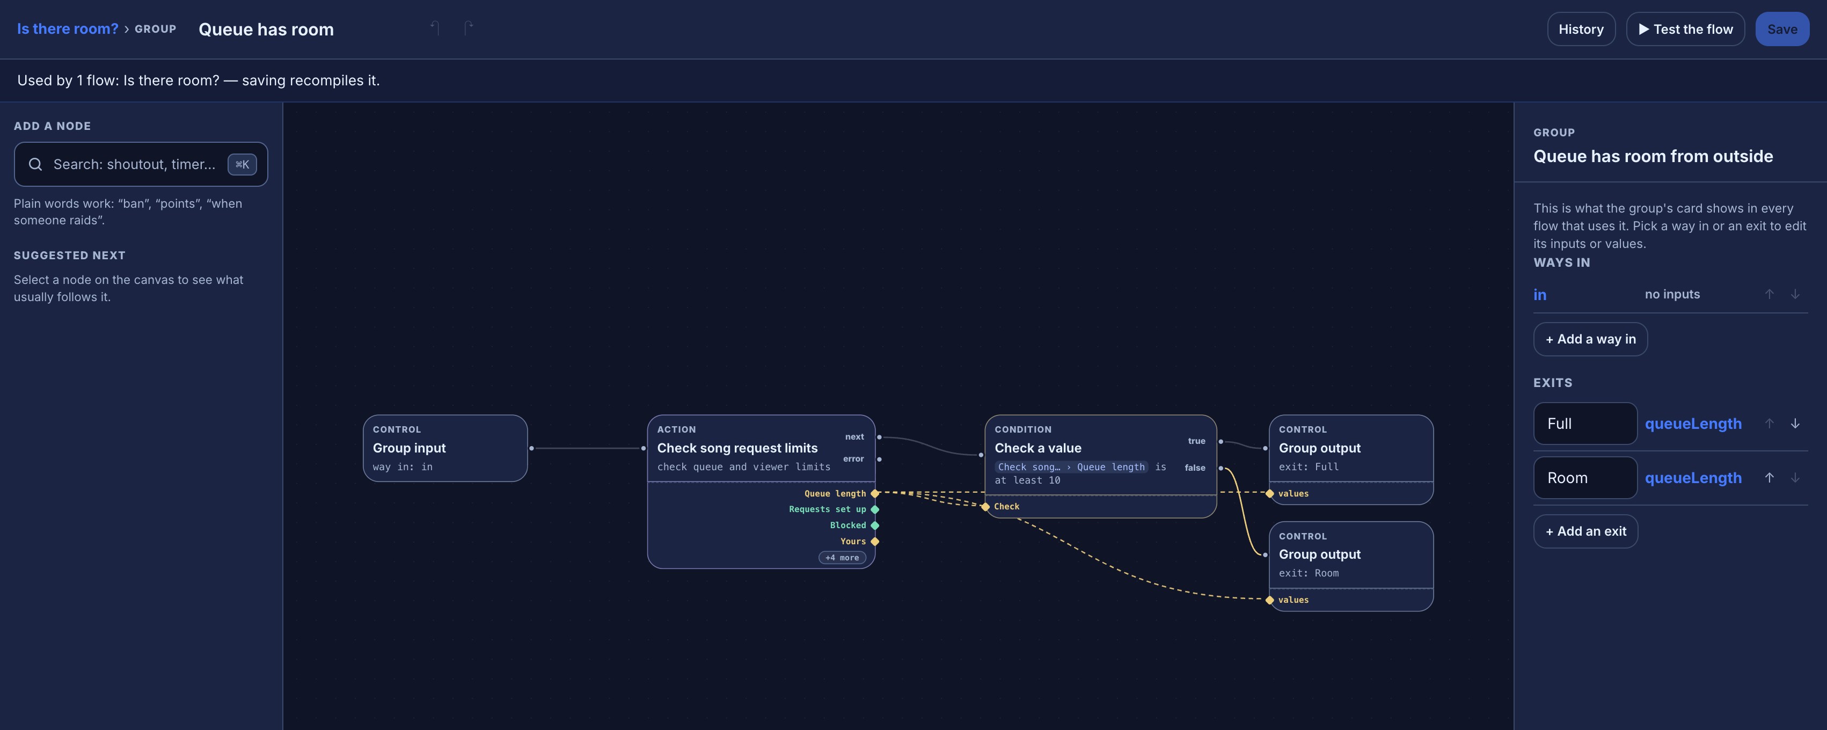Add an exit
1827x730 pixels.
pos(1585,531)
